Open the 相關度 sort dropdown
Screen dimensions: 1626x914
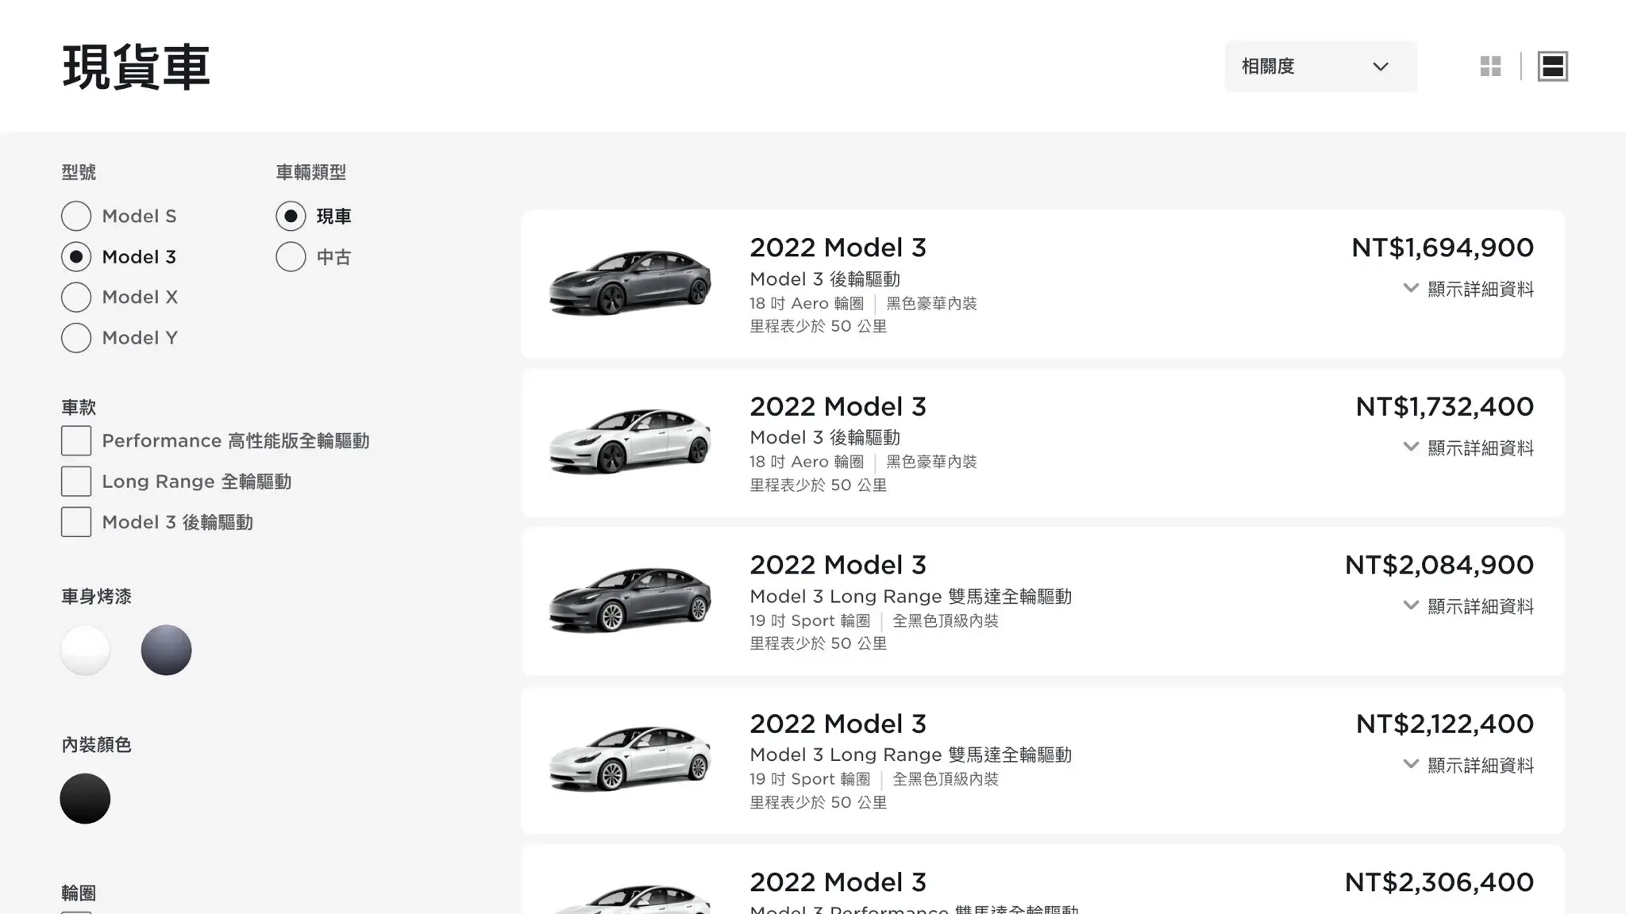pyautogui.click(x=1320, y=67)
